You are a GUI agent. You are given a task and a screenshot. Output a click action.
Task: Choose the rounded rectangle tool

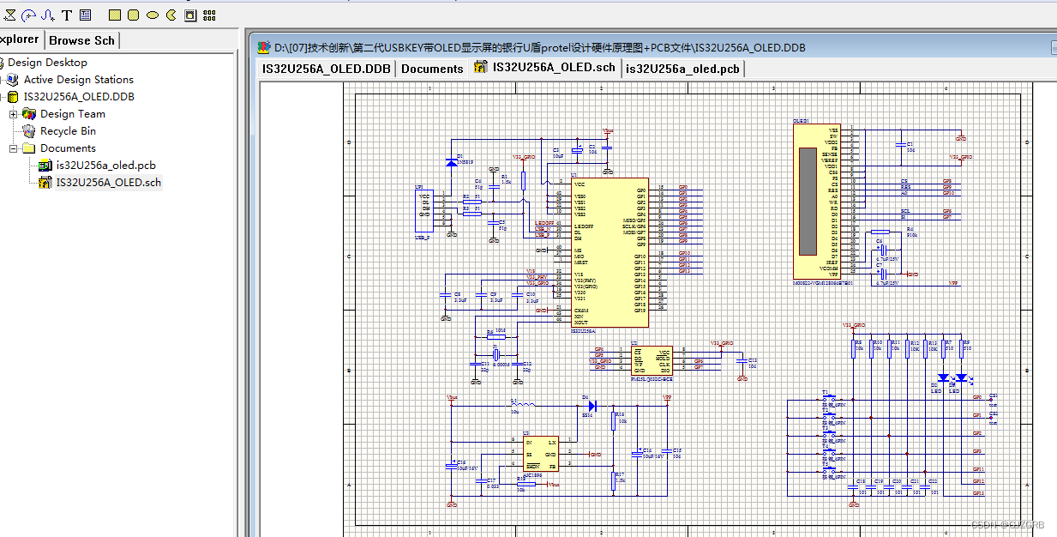134,15
